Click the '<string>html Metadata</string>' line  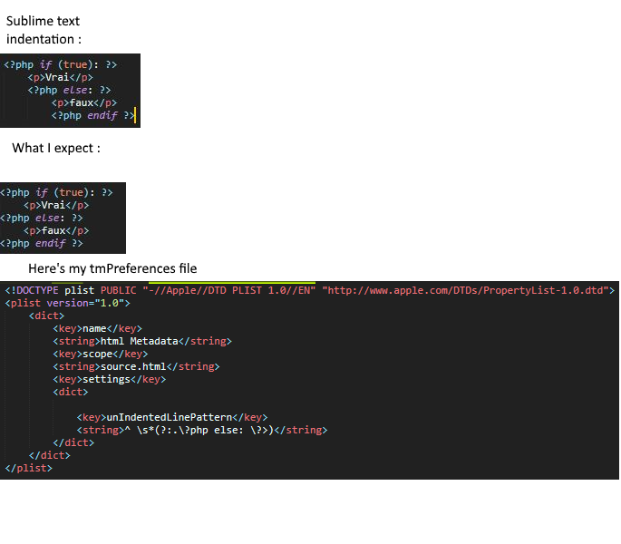(142, 341)
